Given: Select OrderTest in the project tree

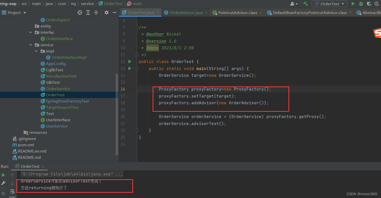Looking at the screenshot, I should point(55,95).
